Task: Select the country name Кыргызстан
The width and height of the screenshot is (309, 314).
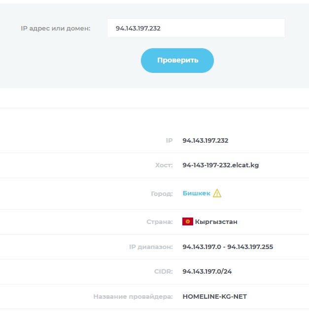Action: tap(216, 221)
